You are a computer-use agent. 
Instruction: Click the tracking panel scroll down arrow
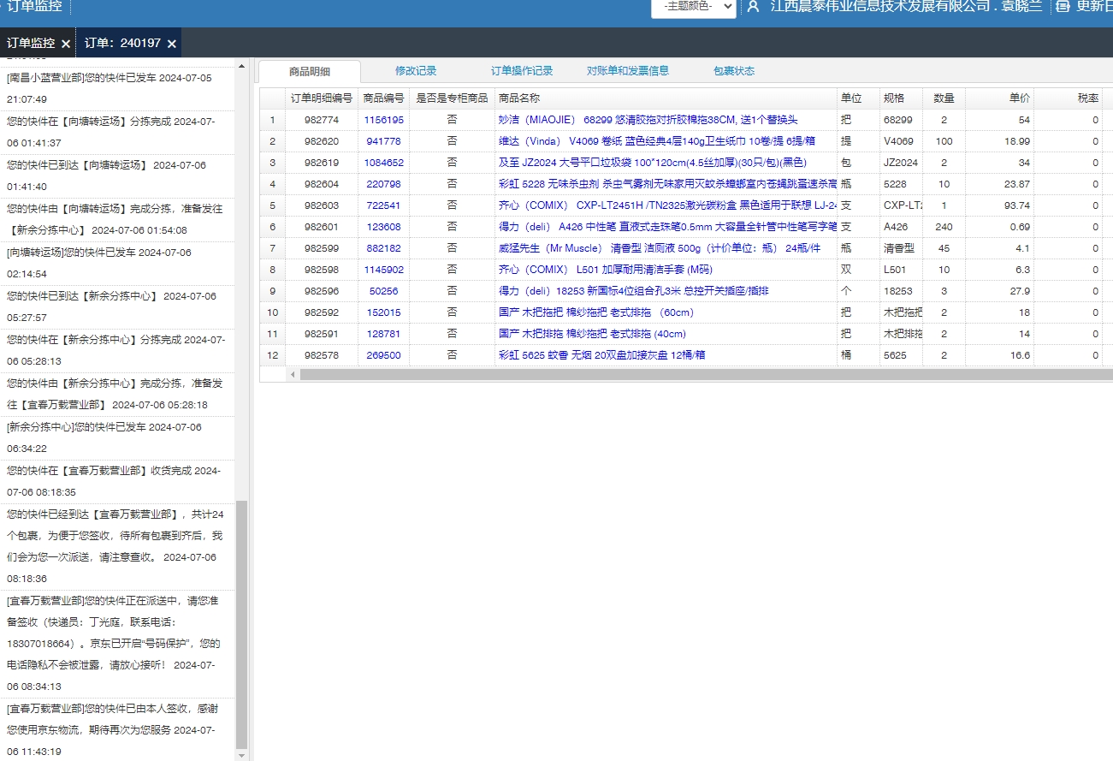(241, 755)
